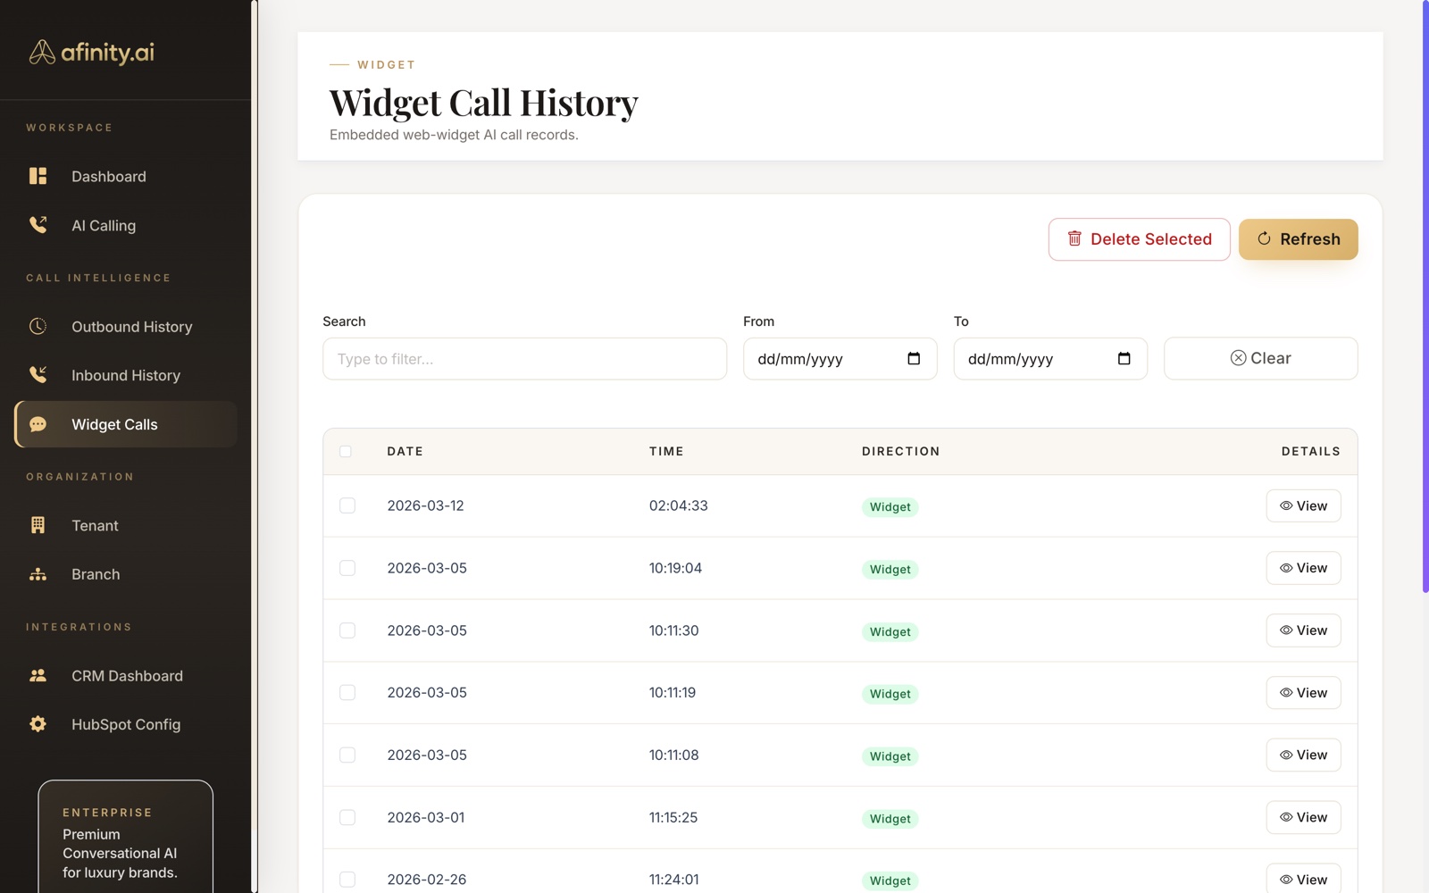Screen dimensions: 1429x893
Task: Click the Widget badge in 11:15:25 row
Action: coord(890,819)
